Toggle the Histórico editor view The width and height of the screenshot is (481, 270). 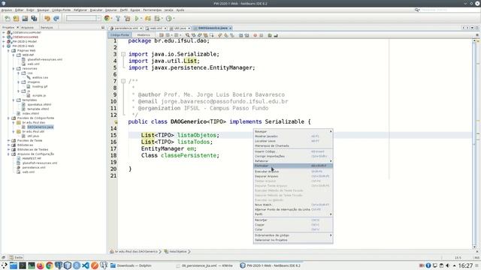click(144, 35)
